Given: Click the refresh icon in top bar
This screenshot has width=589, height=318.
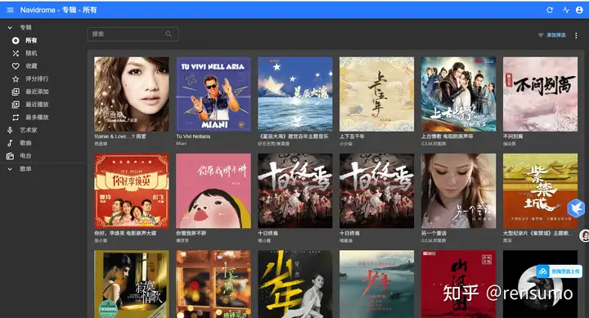Looking at the screenshot, I should pos(550,10).
